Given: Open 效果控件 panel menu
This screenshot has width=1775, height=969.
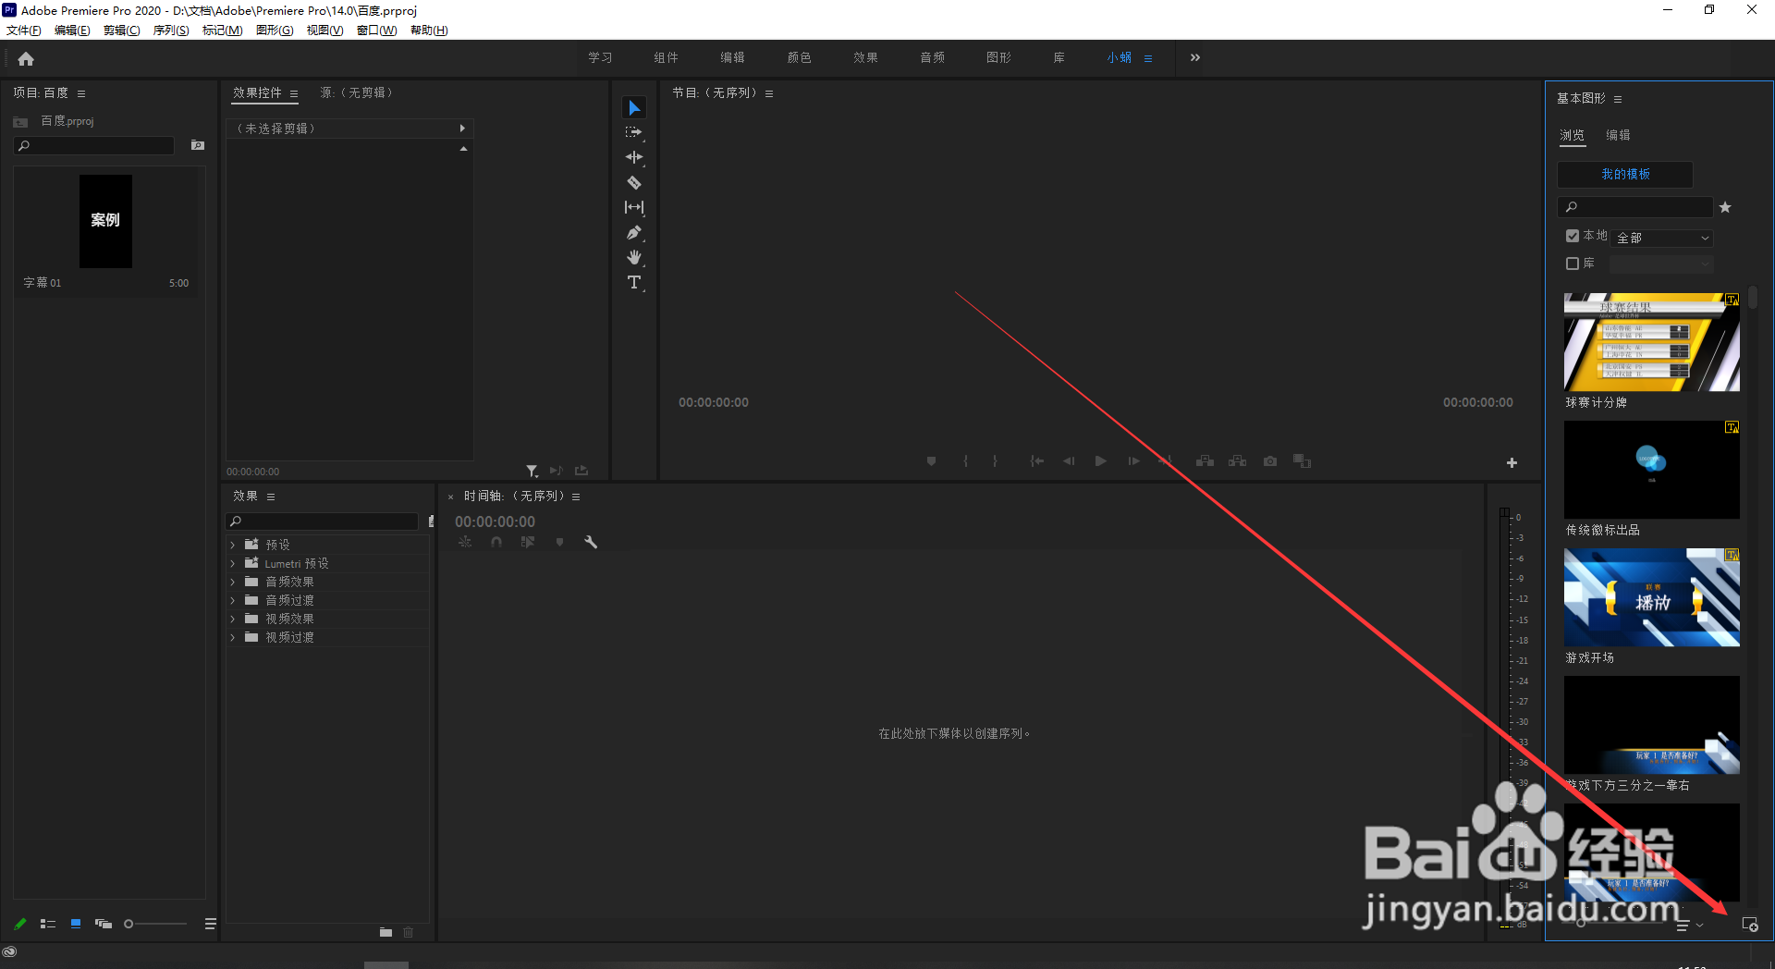Looking at the screenshot, I should [294, 93].
